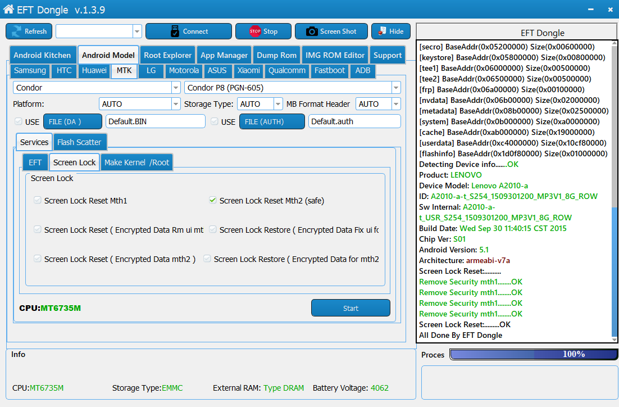Switch to the Dump Rom tab

[x=276, y=55]
